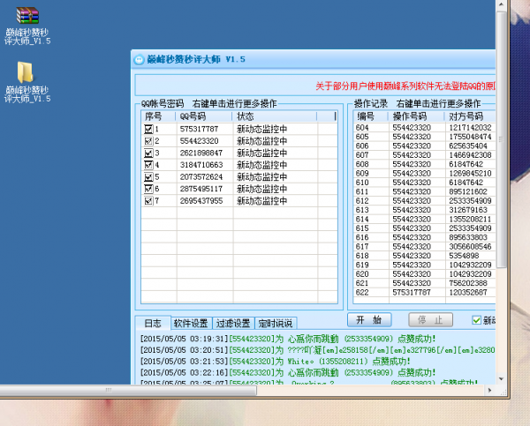Sort accounts by 状态 column header
The image size is (530, 426).
(x=275, y=116)
